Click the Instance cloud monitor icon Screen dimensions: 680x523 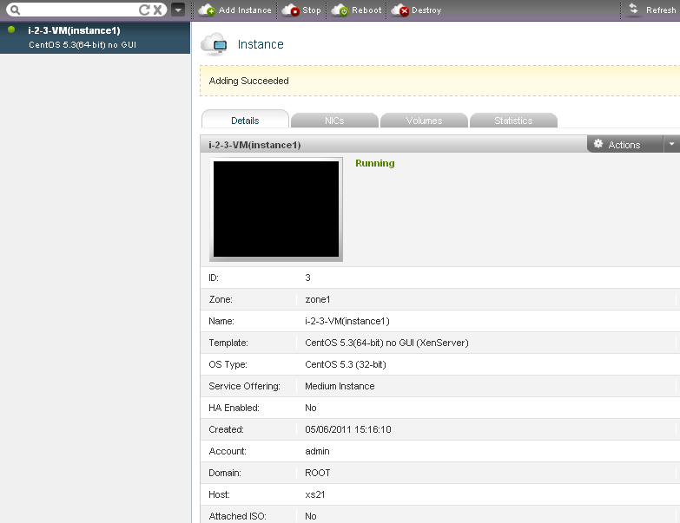tap(214, 44)
